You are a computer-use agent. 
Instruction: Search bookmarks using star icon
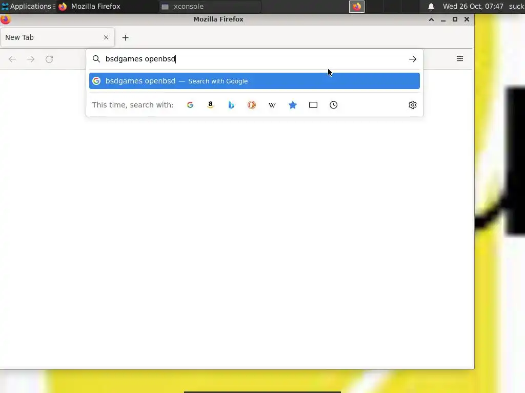click(293, 105)
